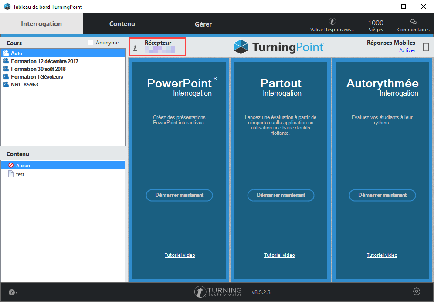Click the PowerPoint card title
The image size is (434, 302).
coord(180,83)
